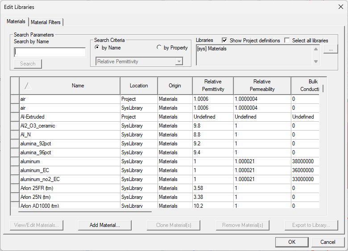Click View/Edit Materials button
This screenshot has width=348, height=251.
37,225
